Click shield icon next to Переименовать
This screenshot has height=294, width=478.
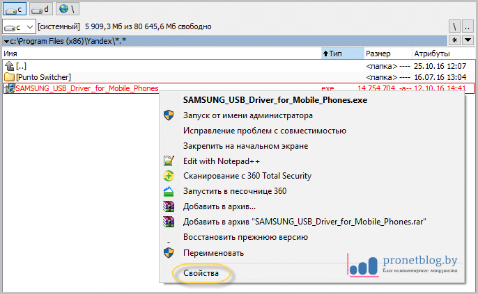click(169, 253)
